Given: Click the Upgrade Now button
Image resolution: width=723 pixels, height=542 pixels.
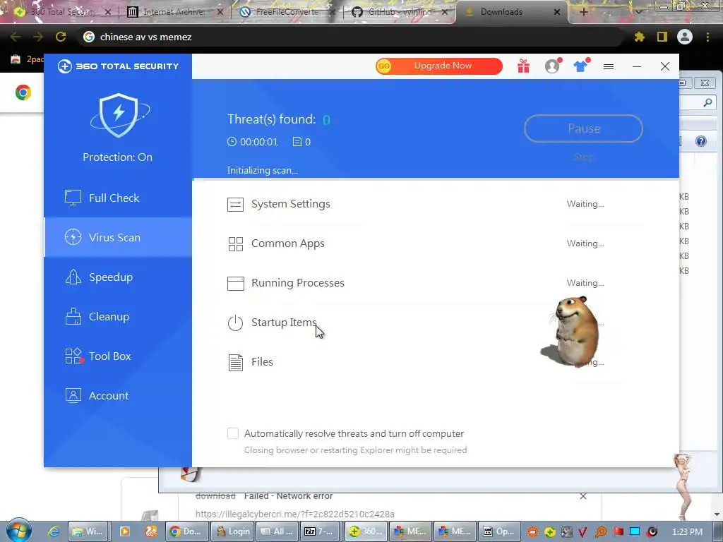Looking at the screenshot, I should (439, 66).
